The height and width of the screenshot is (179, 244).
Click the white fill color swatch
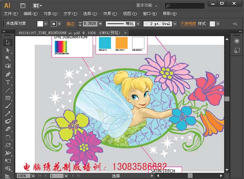pyautogui.click(x=40, y=24)
